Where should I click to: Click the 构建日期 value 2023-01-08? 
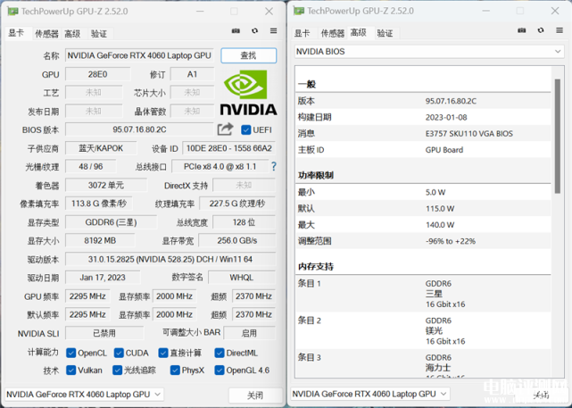446,117
